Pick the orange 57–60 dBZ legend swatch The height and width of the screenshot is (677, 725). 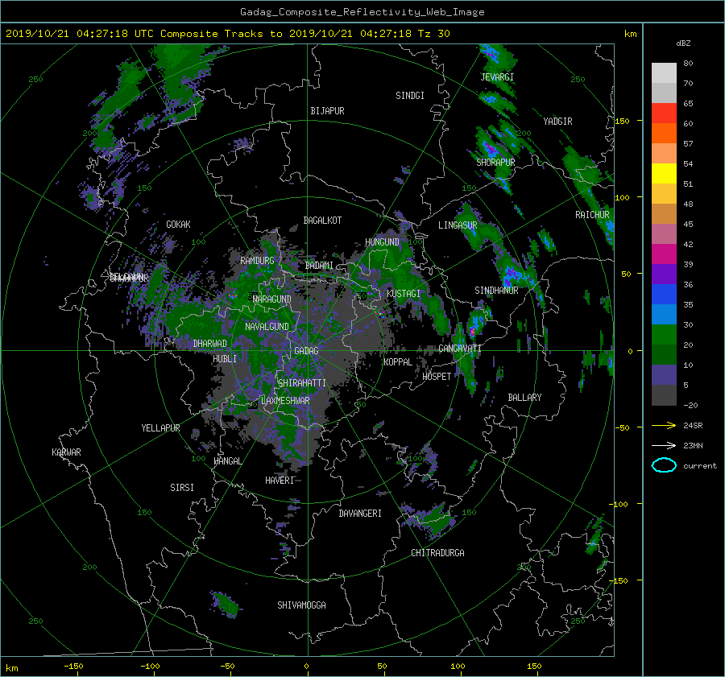point(664,134)
